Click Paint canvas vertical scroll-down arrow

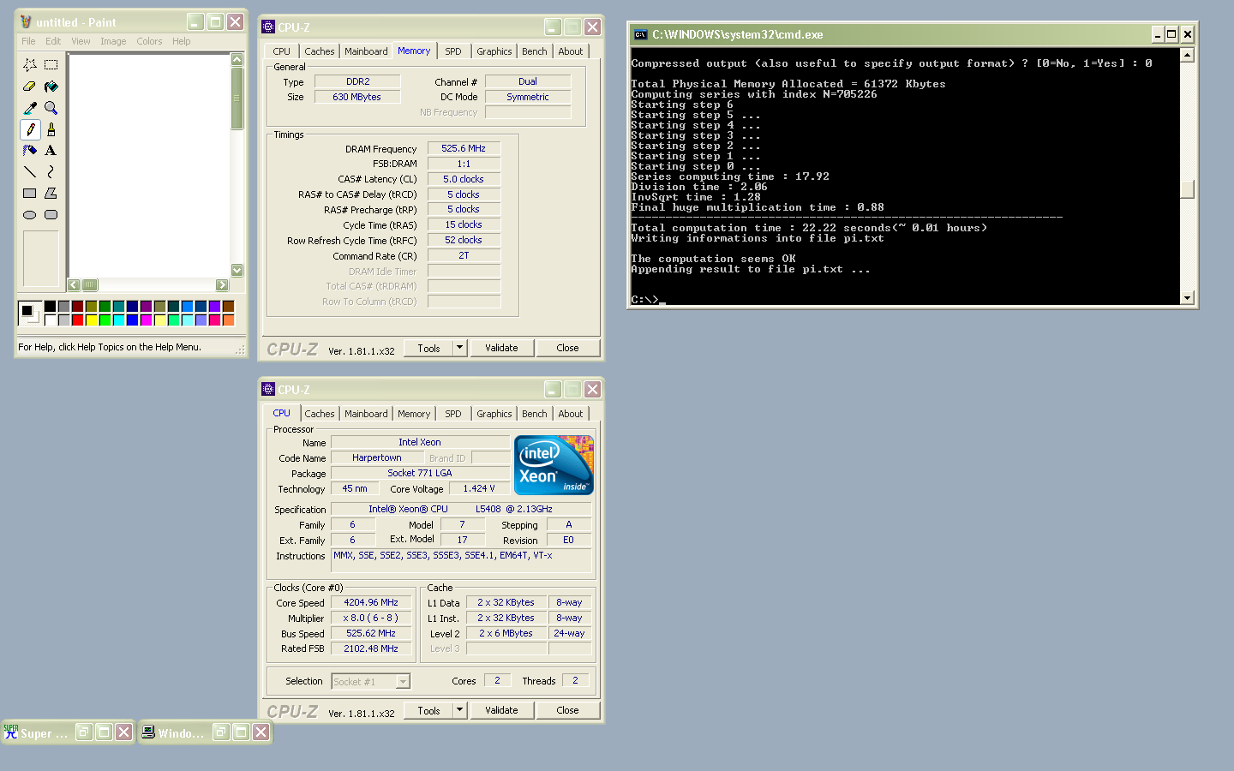237,270
